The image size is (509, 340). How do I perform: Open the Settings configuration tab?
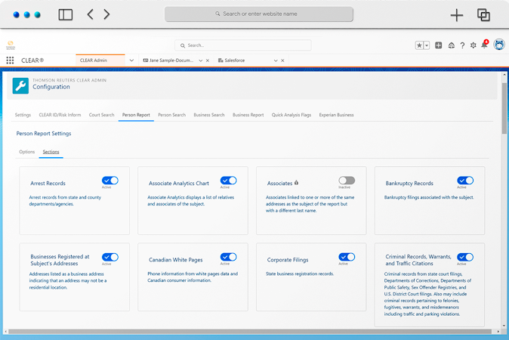coord(23,115)
